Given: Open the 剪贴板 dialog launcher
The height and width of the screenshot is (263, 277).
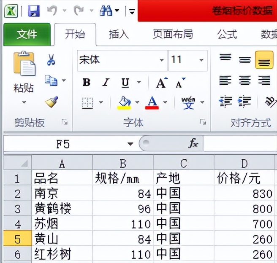Looking at the screenshot, I should pyautogui.click(x=65, y=122).
